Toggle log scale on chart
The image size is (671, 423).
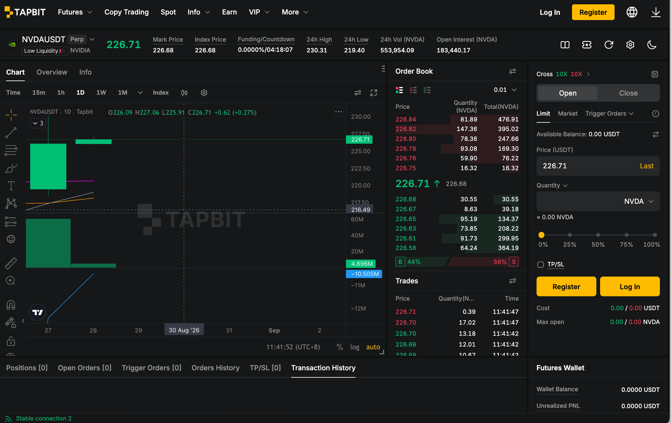pyautogui.click(x=355, y=347)
